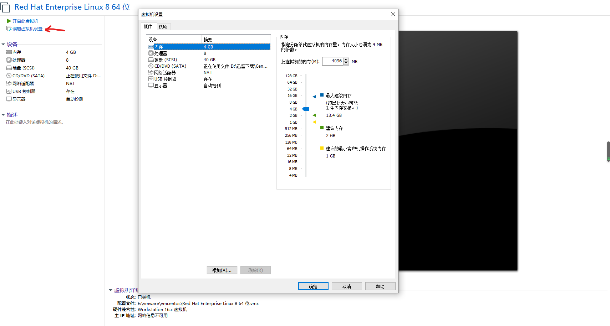The width and height of the screenshot is (610, 326).
Task: Click the CD/DVD (SATA) icon in the dialog
Action: pos(151,66)
